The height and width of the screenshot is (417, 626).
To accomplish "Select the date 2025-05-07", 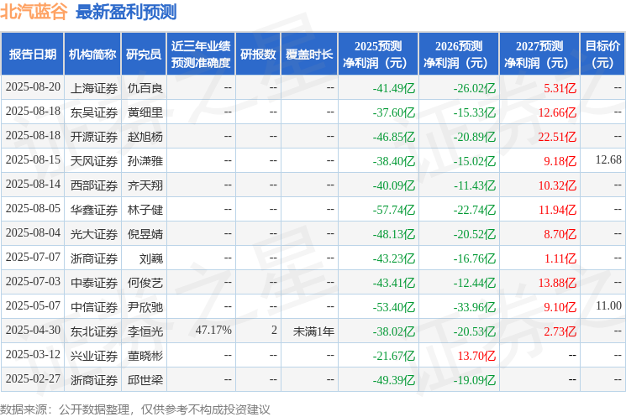I will (x=33, y=305).
